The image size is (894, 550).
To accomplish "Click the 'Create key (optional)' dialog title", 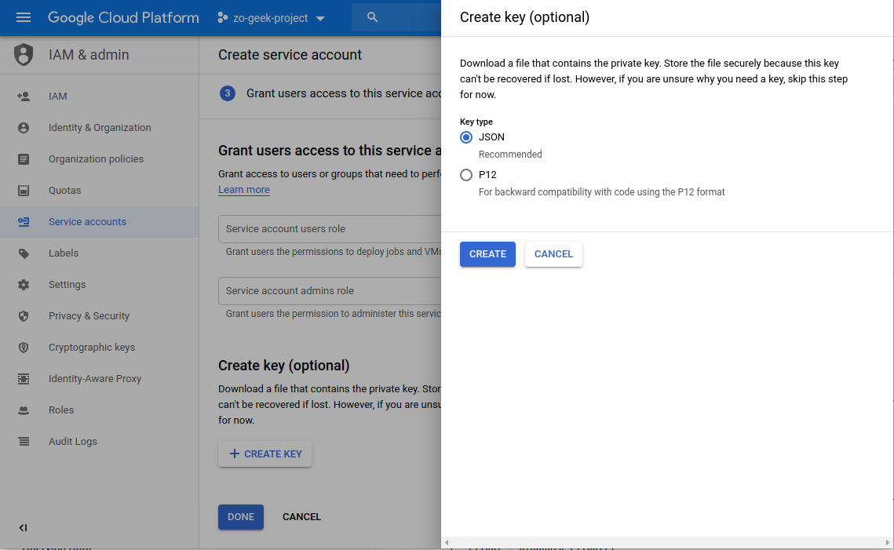I will pos(524,17).
